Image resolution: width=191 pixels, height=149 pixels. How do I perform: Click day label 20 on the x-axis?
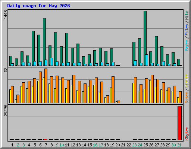point(118,145)
